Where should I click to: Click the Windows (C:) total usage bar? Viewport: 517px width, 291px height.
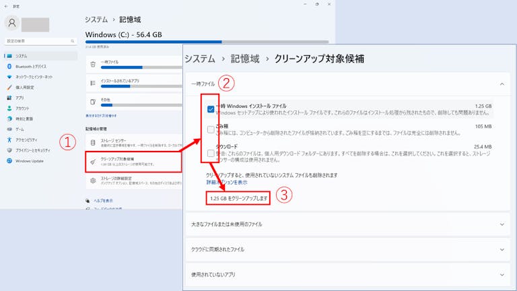coord(207,42)
